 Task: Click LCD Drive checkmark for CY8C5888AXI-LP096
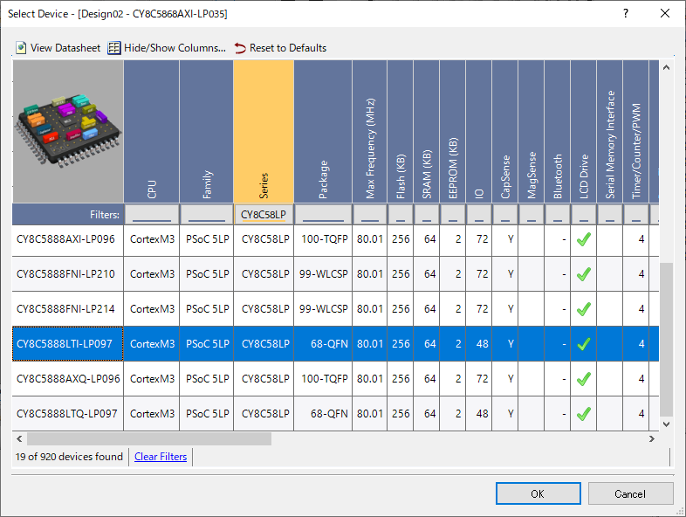(x=584, y=239)
